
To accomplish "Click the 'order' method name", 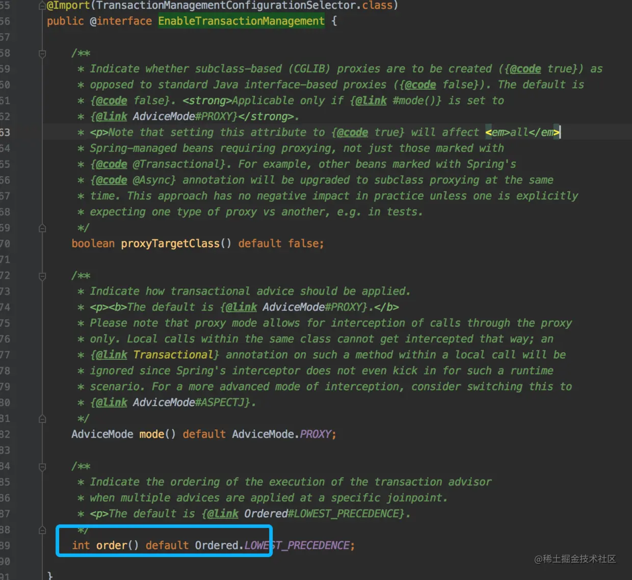I will coord(112,545).
